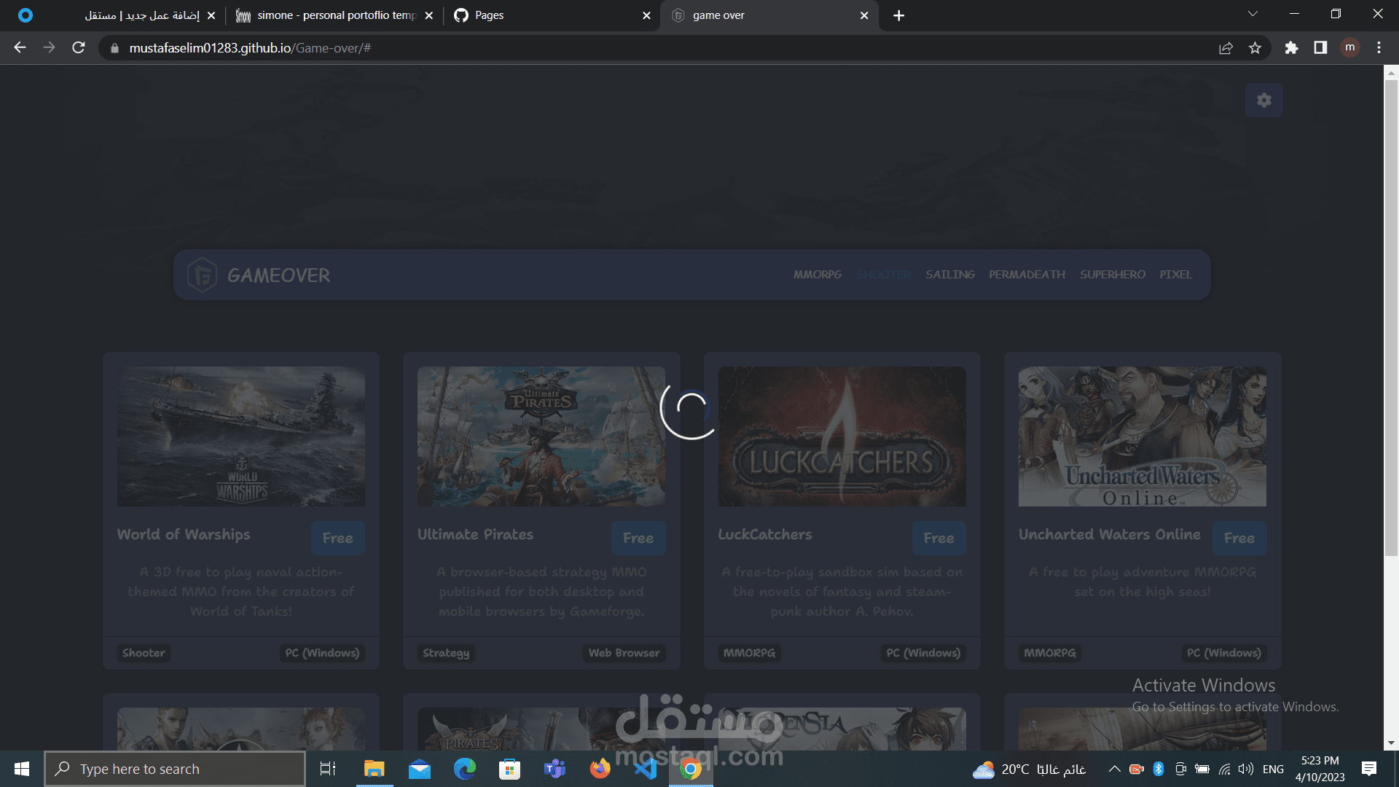Expand tab search chevron in title bar
This screenshot has width=1399, height=787.
[x=1253, y=15]
